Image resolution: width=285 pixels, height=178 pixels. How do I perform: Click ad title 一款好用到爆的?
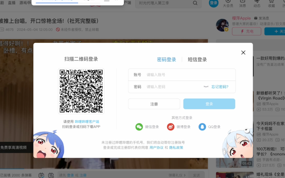point(271,58)
